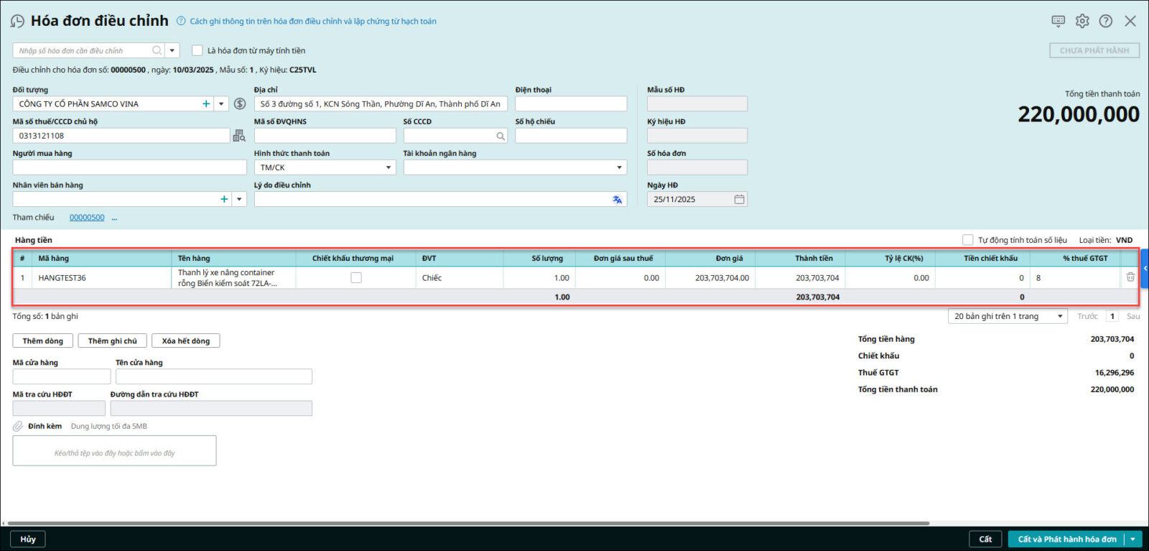Open the Ngày HĐ calendar picker
The width and height of the screenshot is (1149, 551).
point(739,200)
